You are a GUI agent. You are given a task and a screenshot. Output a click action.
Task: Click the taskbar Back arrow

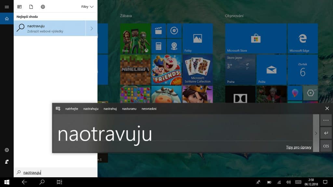point(24,182)
